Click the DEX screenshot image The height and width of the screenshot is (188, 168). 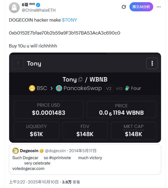[x=85, y=108]
